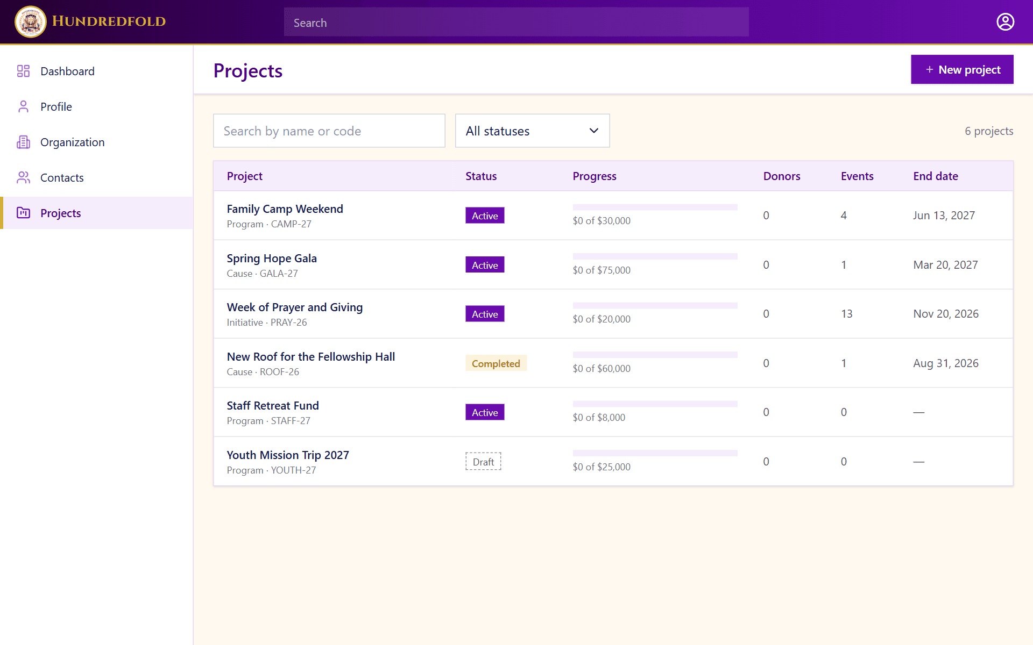Click the Projects page heading

[x=248, y=70]
